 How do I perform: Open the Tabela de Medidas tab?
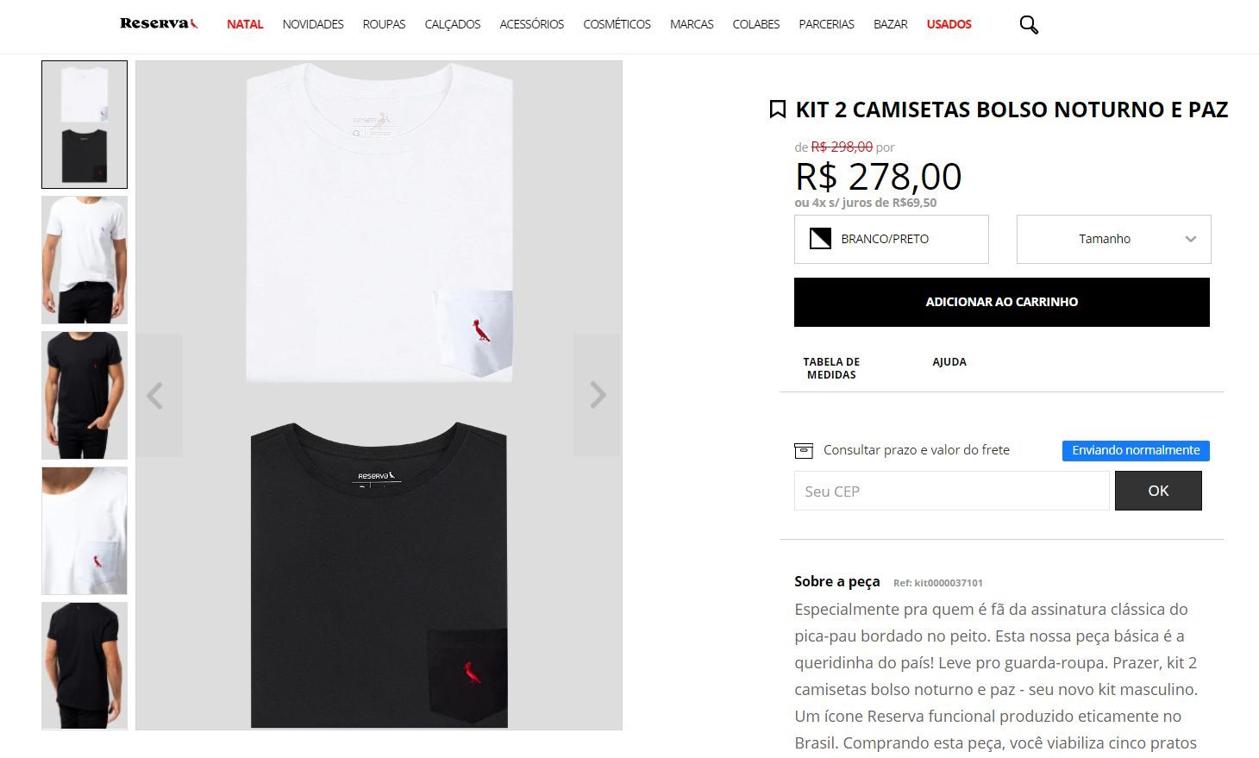(x=831, y=368)
